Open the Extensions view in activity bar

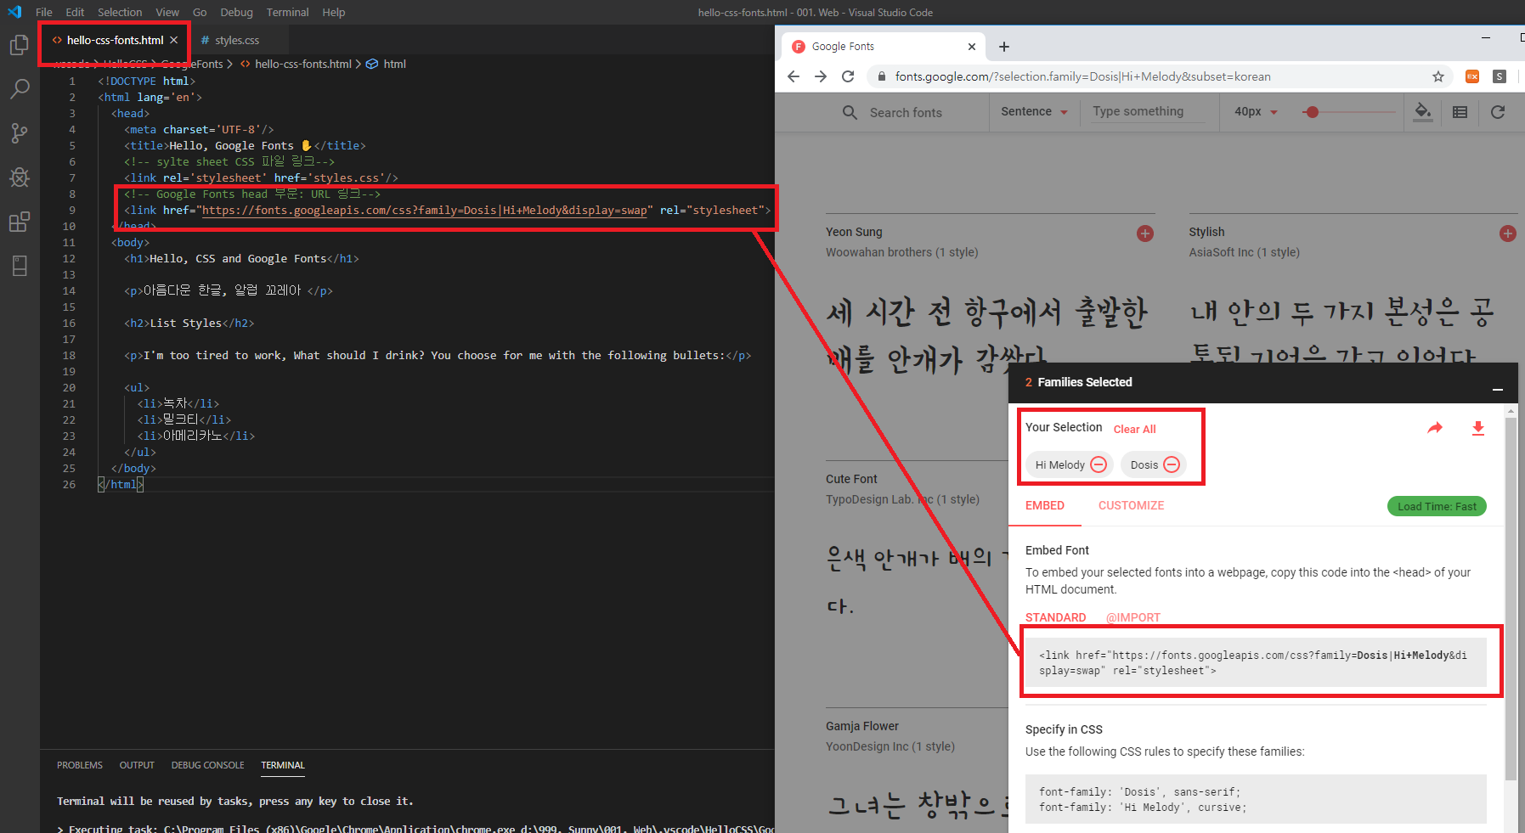pos(19,222)
